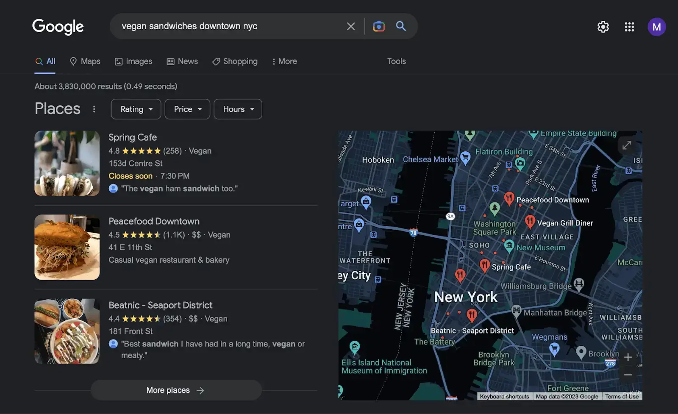Open the Places three-dot options menu
Viewport: 678px width, 414px height.
tap(94, 109)
